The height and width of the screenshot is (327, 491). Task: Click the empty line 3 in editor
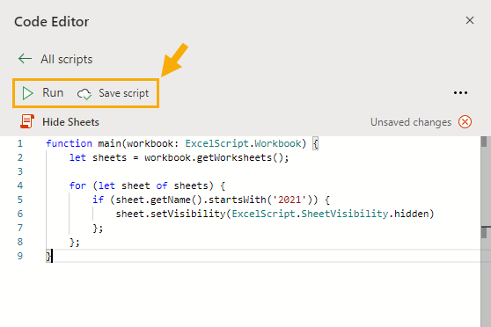pyautogui.click(x=263, y=171)
